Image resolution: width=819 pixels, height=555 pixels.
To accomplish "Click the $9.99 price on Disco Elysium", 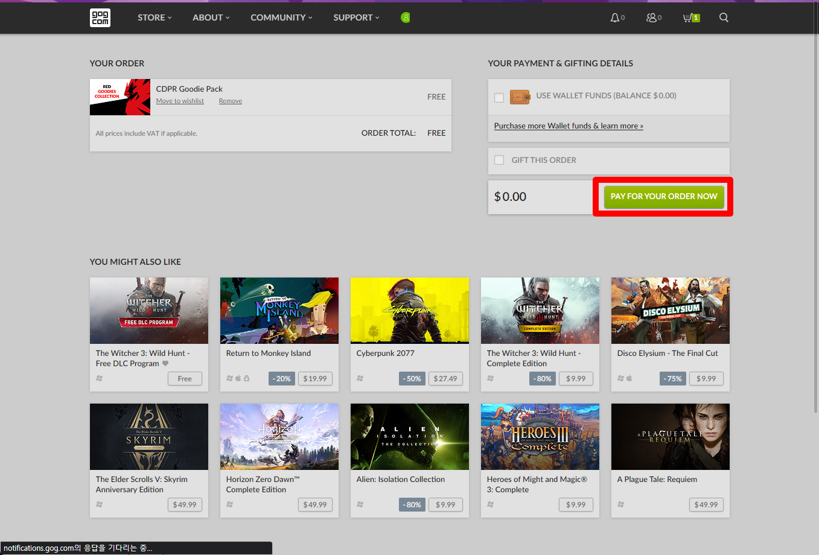I will pyautogui.click(x=706, y=379).
